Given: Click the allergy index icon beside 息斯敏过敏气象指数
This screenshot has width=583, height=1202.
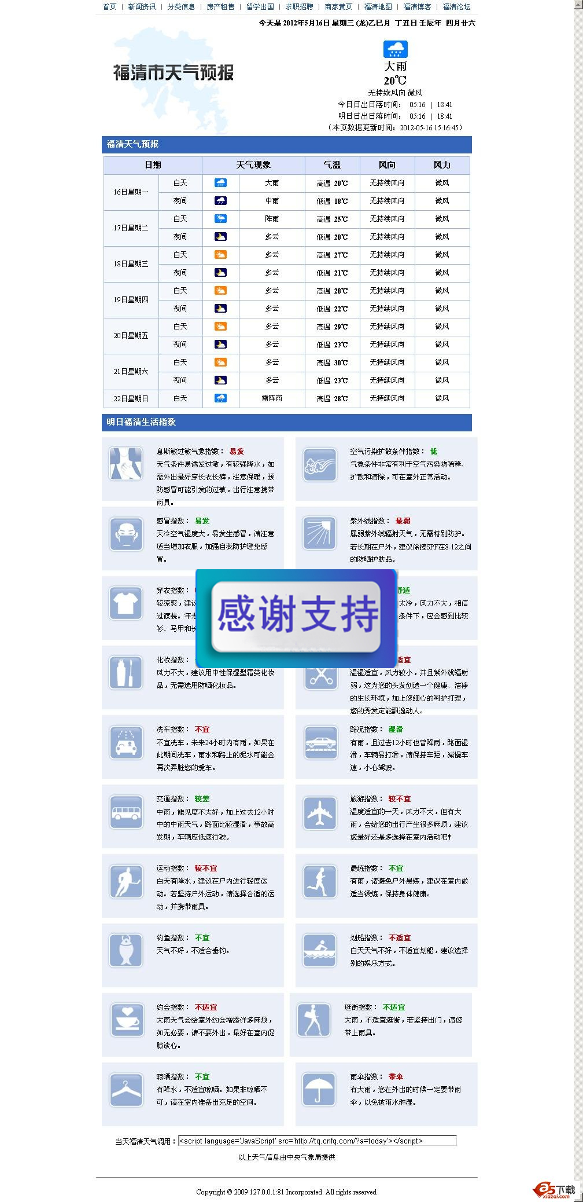Looking at the screenshot, I should coord(126,464).
